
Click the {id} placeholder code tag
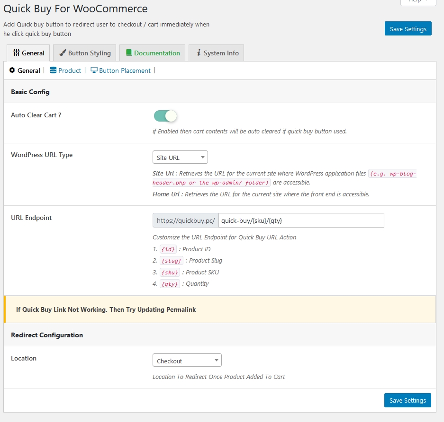pyautogui.click(x=168, y=249)
